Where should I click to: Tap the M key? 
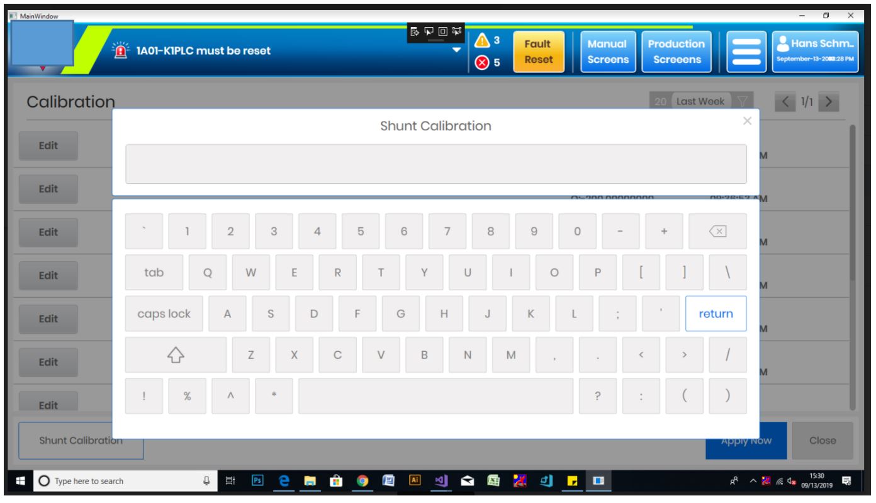pos(511,355)
